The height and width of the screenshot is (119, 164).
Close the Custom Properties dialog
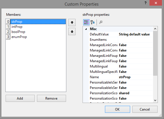156,3
